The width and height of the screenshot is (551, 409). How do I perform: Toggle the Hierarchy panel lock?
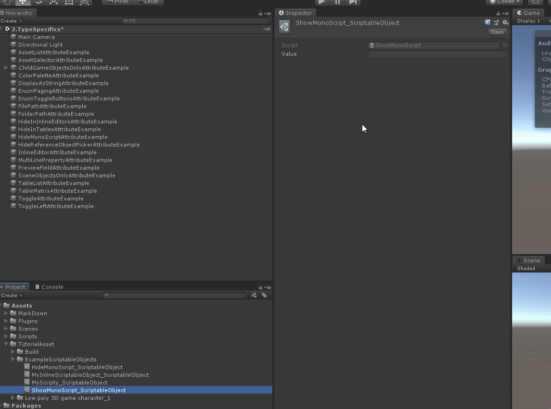pyautogui.click(x=261, y=13)
